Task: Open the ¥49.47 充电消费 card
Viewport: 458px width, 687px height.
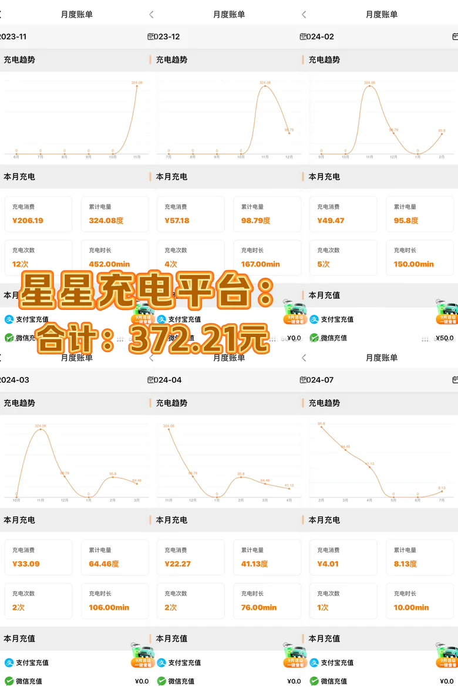Action: 343,214
